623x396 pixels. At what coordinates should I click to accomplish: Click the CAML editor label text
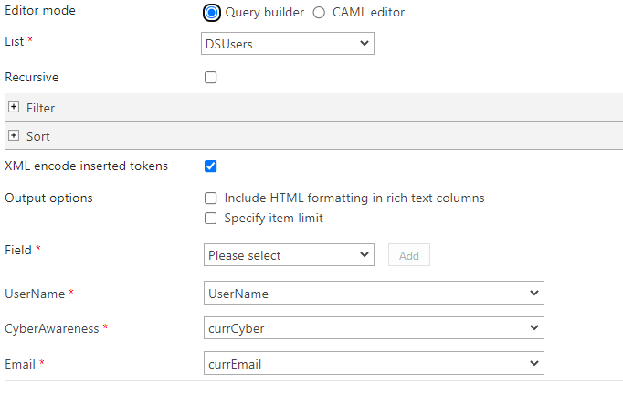point(368,13)
